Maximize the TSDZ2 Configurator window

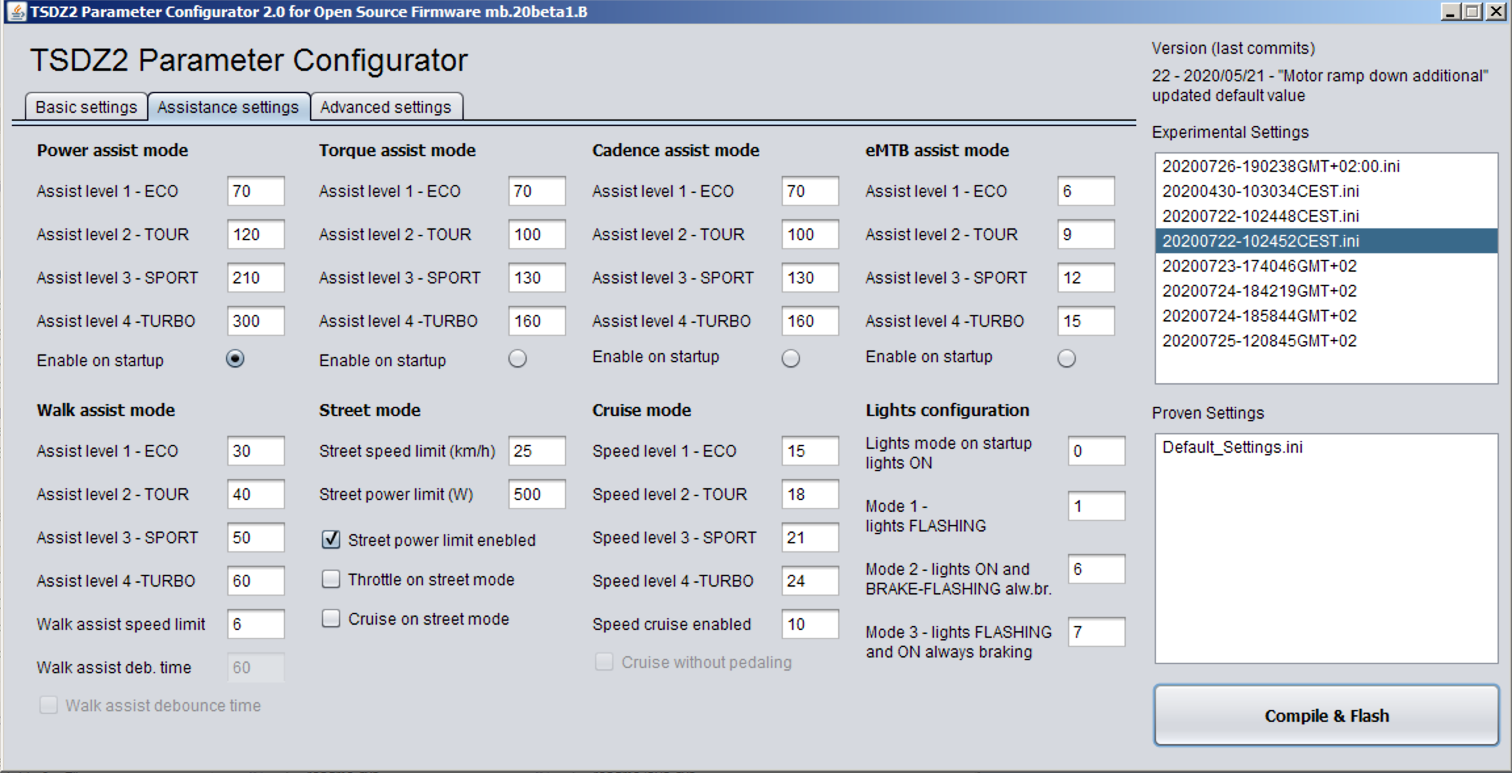point(1473,11)
